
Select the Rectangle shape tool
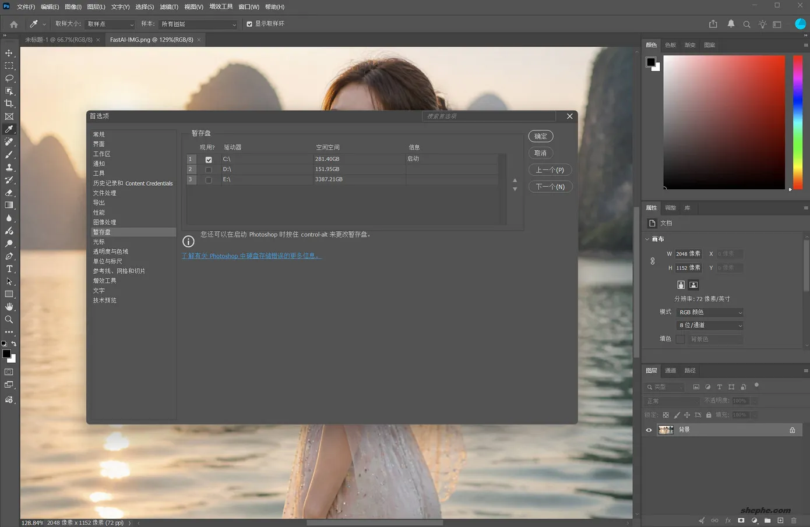(x=9, y=294)
